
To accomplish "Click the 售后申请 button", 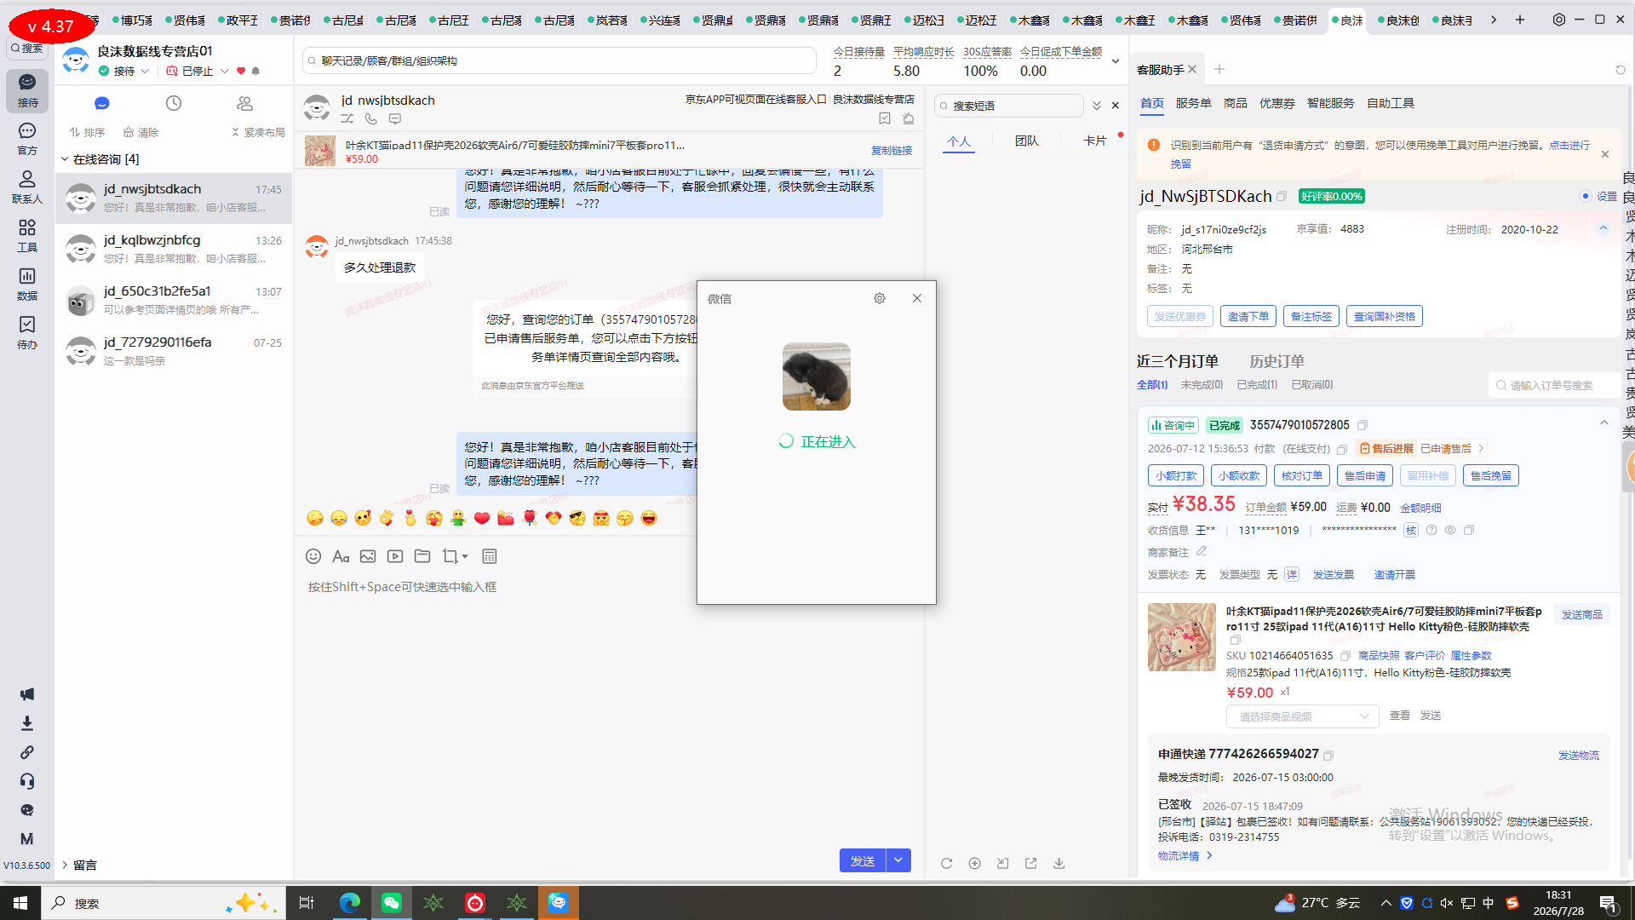I will pyautogui.click(x=1365, y=475).
